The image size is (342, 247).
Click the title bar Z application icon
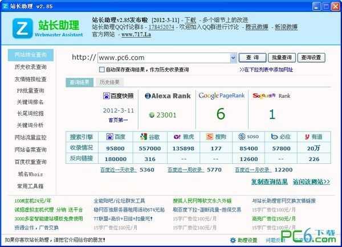point(5,6)
